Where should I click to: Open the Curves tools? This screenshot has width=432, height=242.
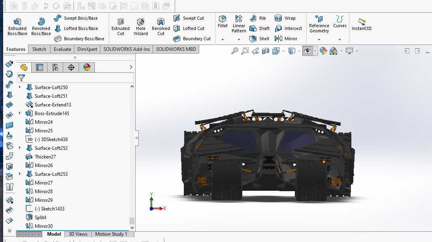click(x=340, y=22)
